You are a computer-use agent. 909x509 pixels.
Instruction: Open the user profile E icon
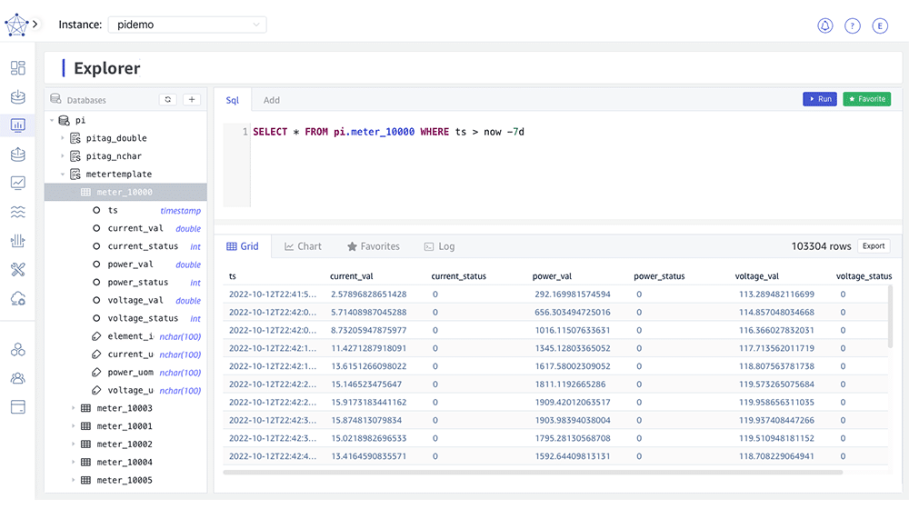pyautogui.click(x=879, y=25)
